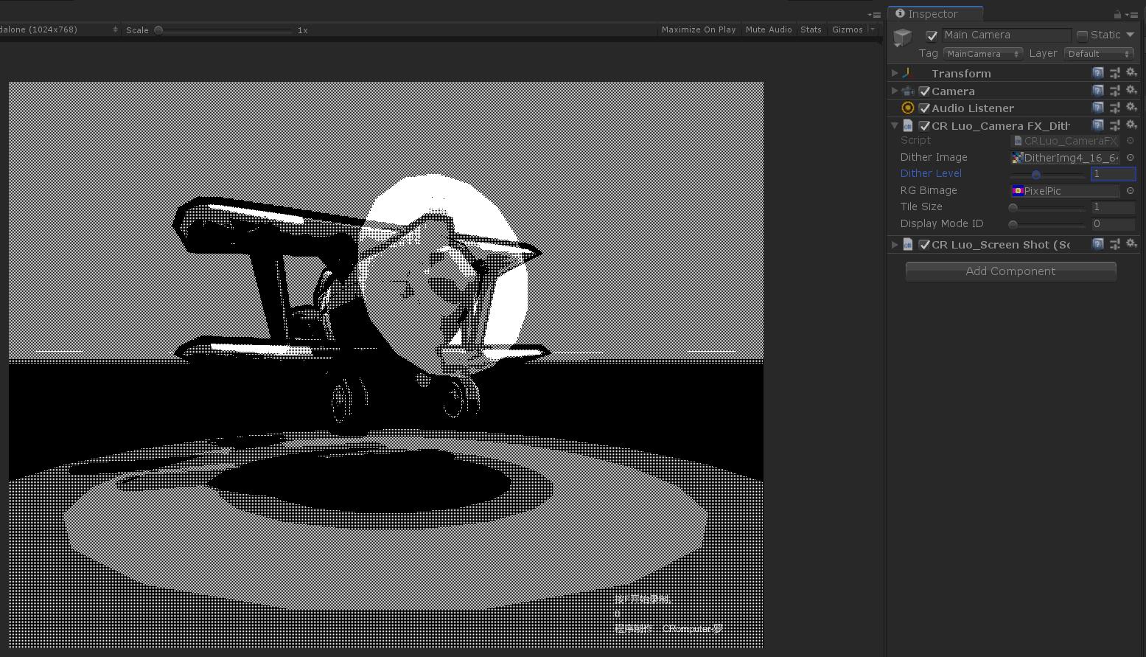
Task: Adjust the Dither Level slider
Action: 1036,174
